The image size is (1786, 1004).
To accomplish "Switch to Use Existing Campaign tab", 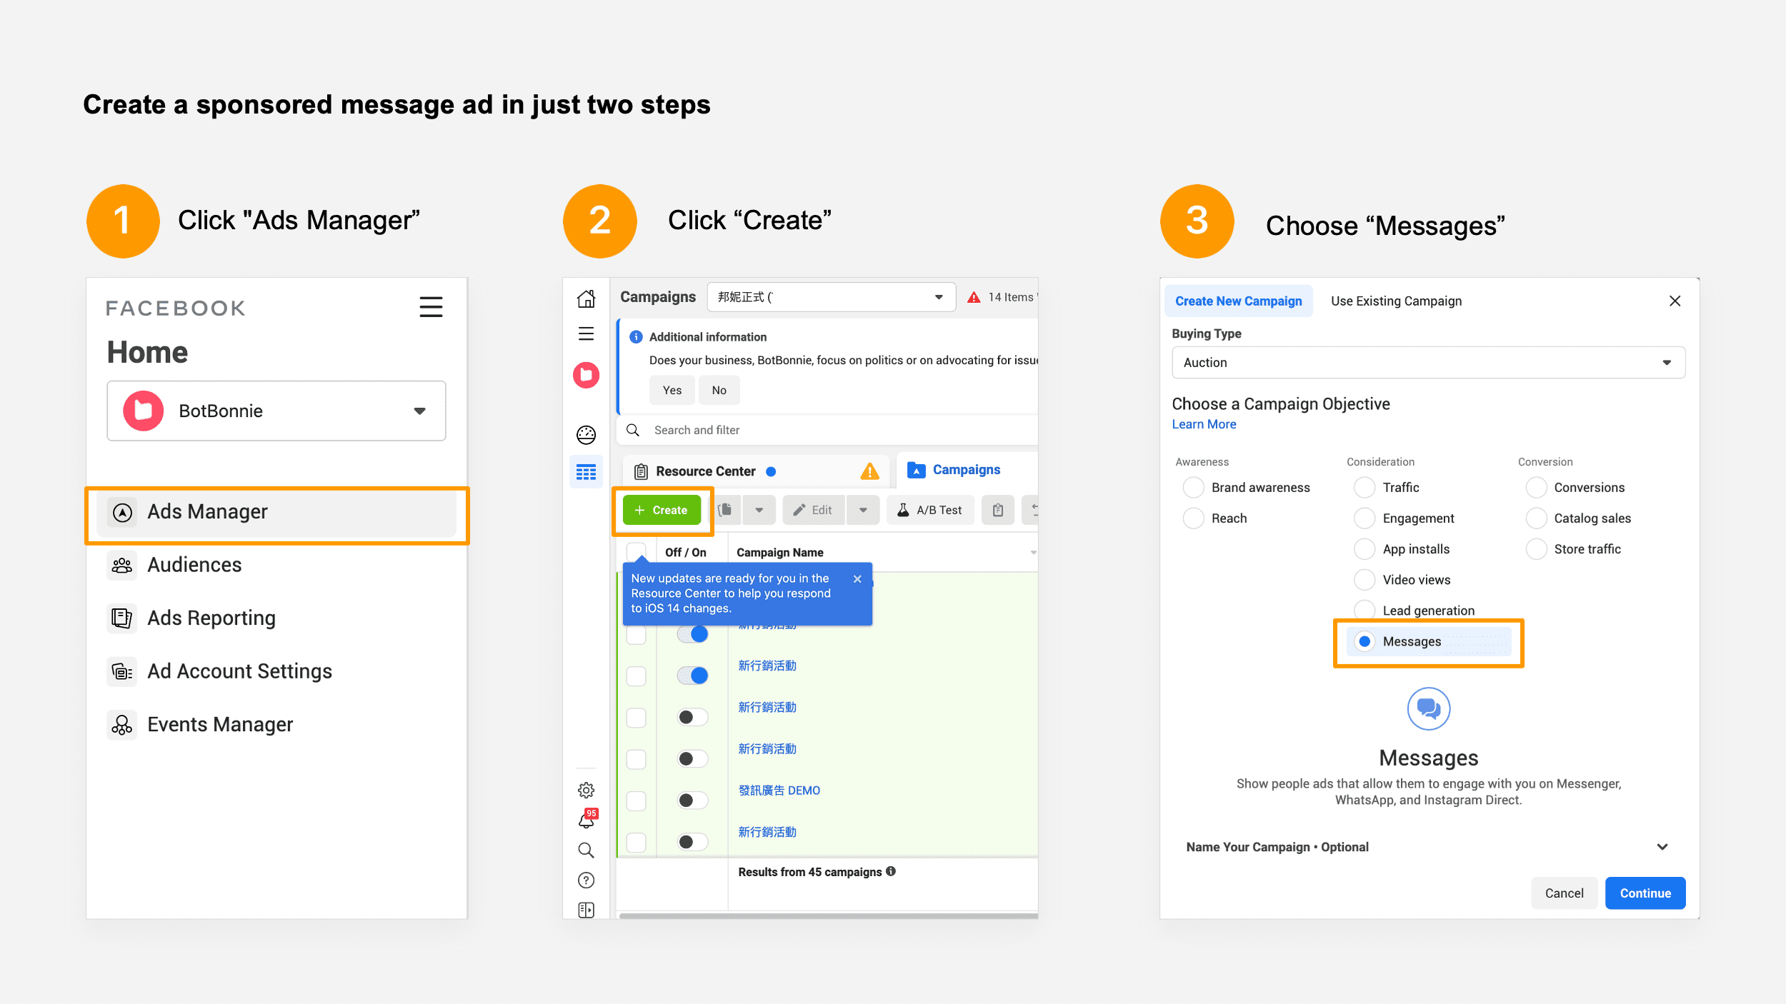I will tap(1396, 301).
